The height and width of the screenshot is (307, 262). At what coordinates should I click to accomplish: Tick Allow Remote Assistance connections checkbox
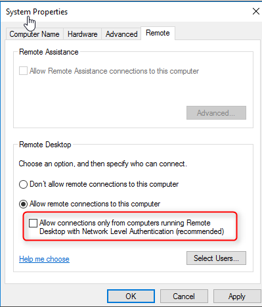click(x=23, y=71)
